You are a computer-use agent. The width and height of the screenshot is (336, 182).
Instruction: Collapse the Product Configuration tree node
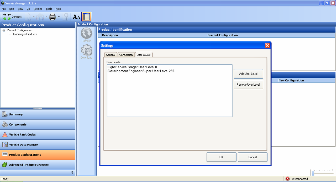click(4, 30)
